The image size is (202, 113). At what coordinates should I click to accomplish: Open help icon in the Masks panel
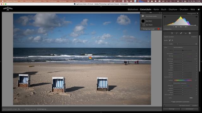(159, 13)
